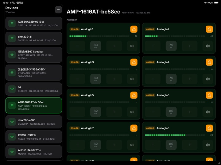Mute AnalogIn3 with the speaker icon
221x165 pixels.
pos(132,79)
